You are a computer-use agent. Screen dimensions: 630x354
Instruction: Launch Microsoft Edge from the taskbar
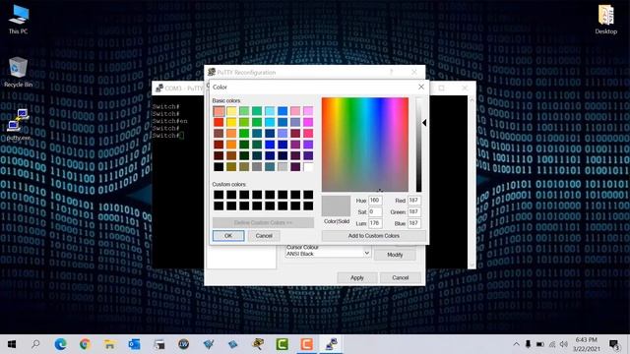click(x=60, y=344)
